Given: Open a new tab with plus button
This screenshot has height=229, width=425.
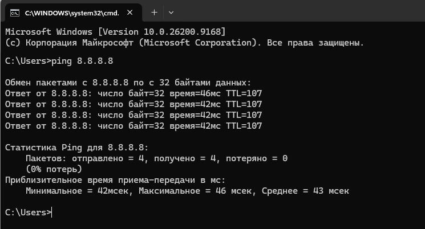Looking at the screenshot, I should 154,13.
